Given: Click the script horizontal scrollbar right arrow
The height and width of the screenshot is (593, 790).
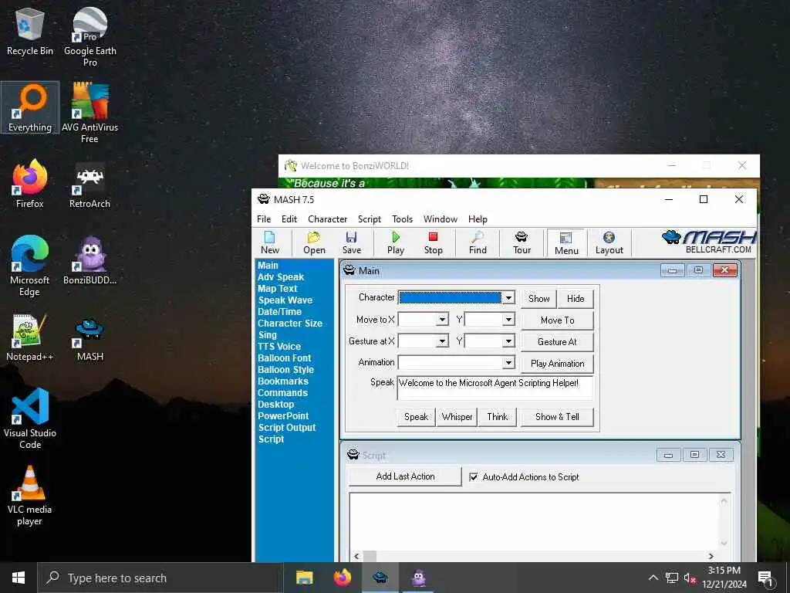Looking at the screenshot, I should click(711, 556).
